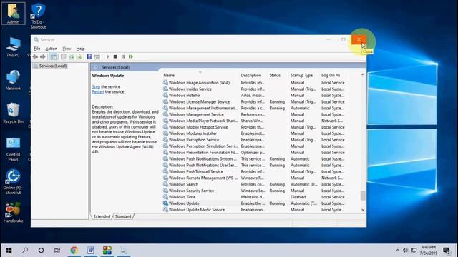Select Windows Installer service row
The image size is (458, 257).
tap(254, 95)
